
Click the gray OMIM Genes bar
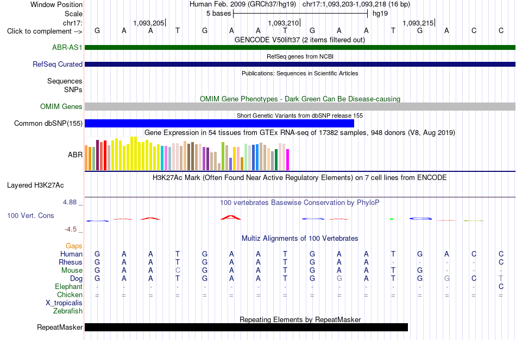300,106
